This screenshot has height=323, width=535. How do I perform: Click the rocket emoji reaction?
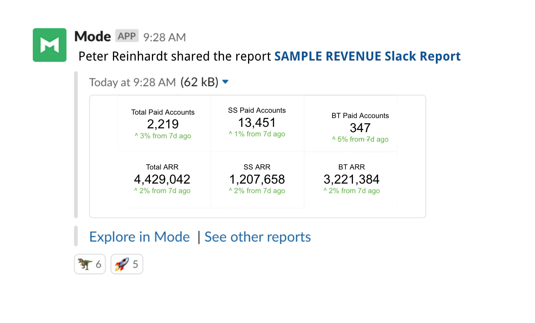pyautogui.click(x=127, y=264)
